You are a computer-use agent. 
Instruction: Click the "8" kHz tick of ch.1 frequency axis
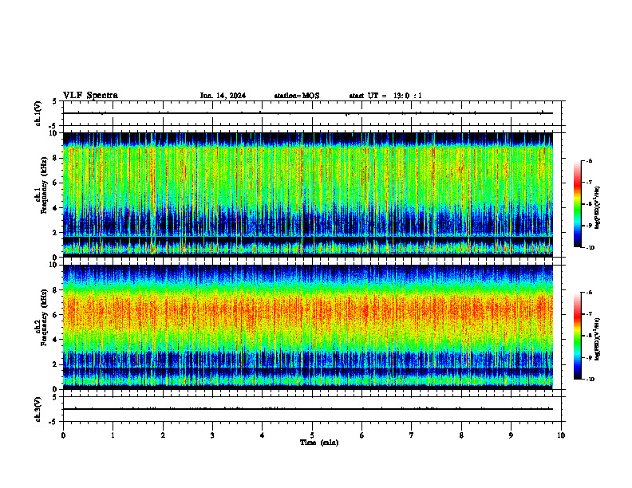click(55, 158)
